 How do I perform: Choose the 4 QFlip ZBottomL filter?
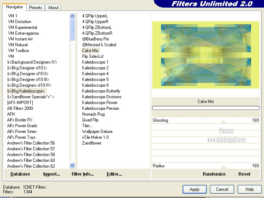97,27
